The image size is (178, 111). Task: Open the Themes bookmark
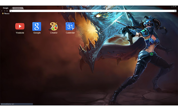pyautogui.click(x=6, y=14)
